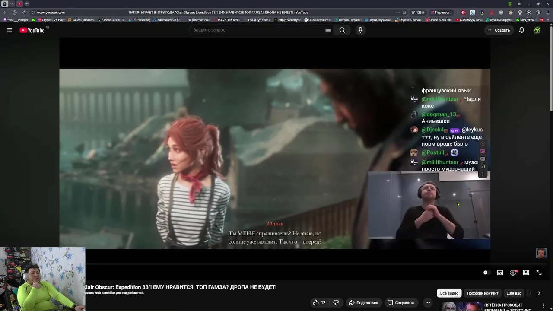Expand hidden bookmarks with double chevron
The height and width of the screenshot is (311, 553).
click(x=548, y=20)
